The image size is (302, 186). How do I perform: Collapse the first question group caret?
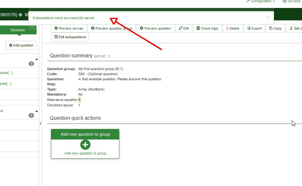tap(37, 59)
